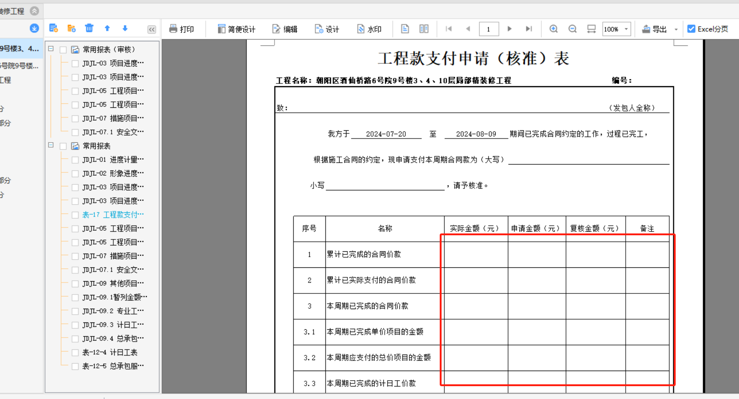Click the 复核金额（元） column header
The height and width of the screenshot is (399, 739).
pos(595,228)
